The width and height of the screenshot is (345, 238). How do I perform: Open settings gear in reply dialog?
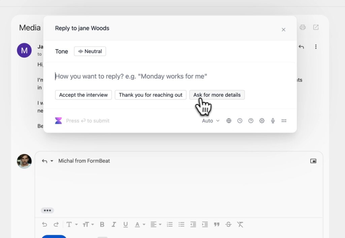pyautogui.click(x=262, y=121)
